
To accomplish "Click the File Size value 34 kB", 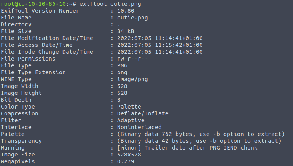I will point(126,31).
